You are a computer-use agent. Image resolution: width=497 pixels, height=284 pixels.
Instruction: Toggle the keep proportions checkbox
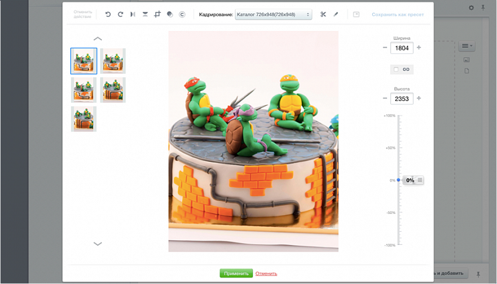point(396,69)
